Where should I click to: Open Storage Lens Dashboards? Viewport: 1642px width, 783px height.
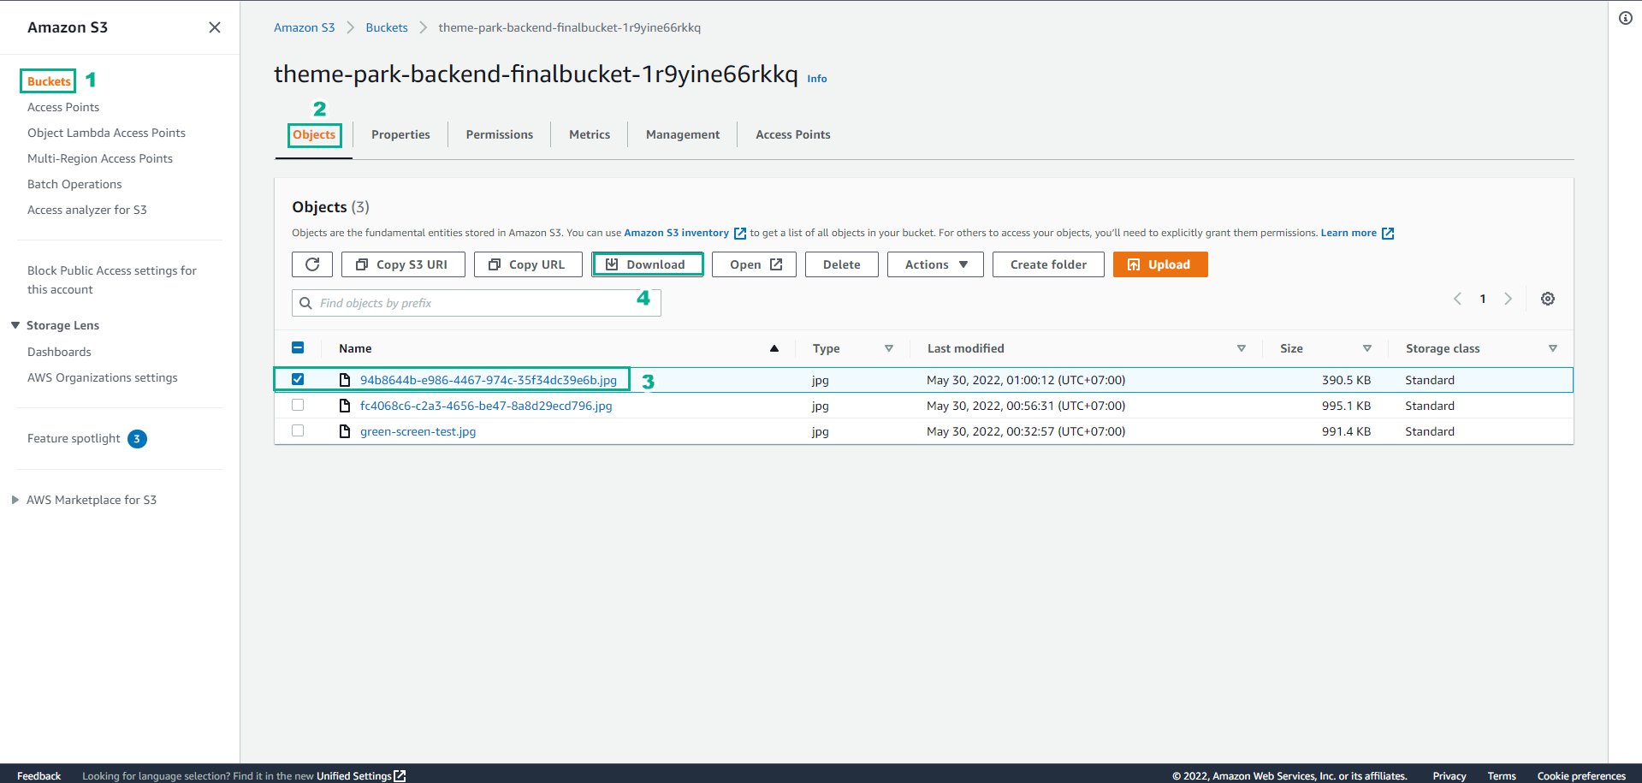pos(59,352)
